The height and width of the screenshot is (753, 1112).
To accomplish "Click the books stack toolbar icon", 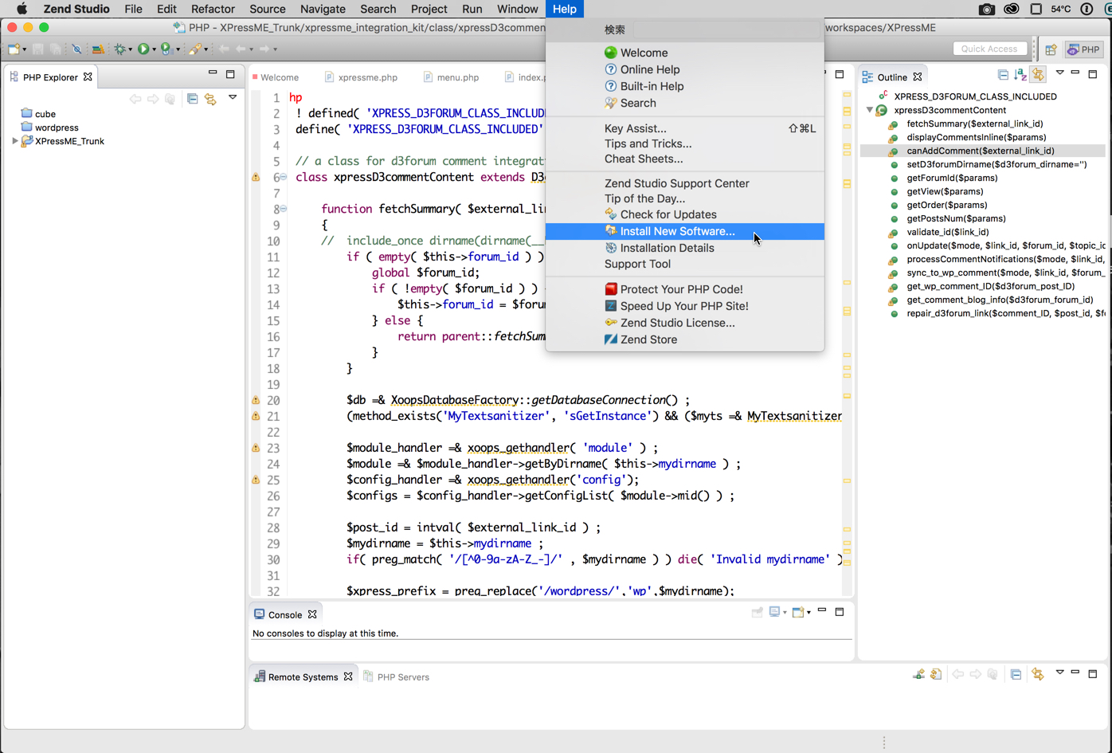I will click(98, 49).
